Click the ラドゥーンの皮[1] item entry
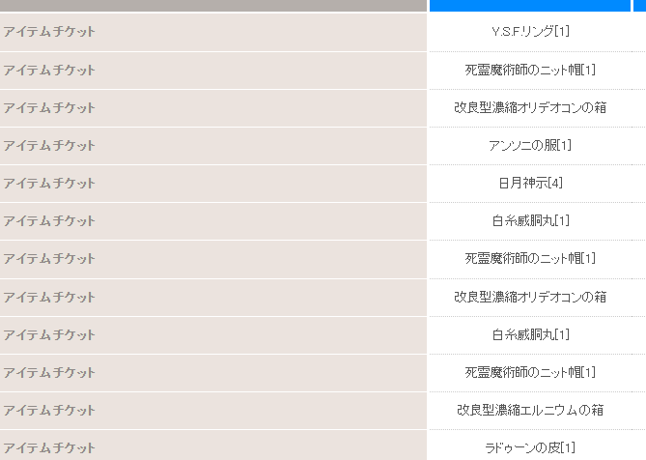The width and height of the screenshot is (646, 460). pyautogui.click(x=530, y=447)
